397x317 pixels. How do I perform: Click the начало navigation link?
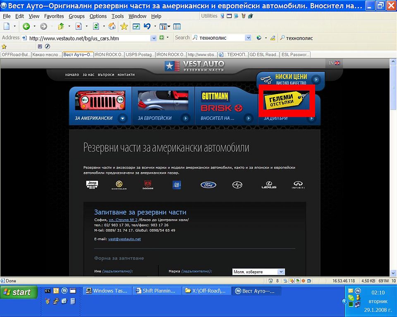[72, 75]
